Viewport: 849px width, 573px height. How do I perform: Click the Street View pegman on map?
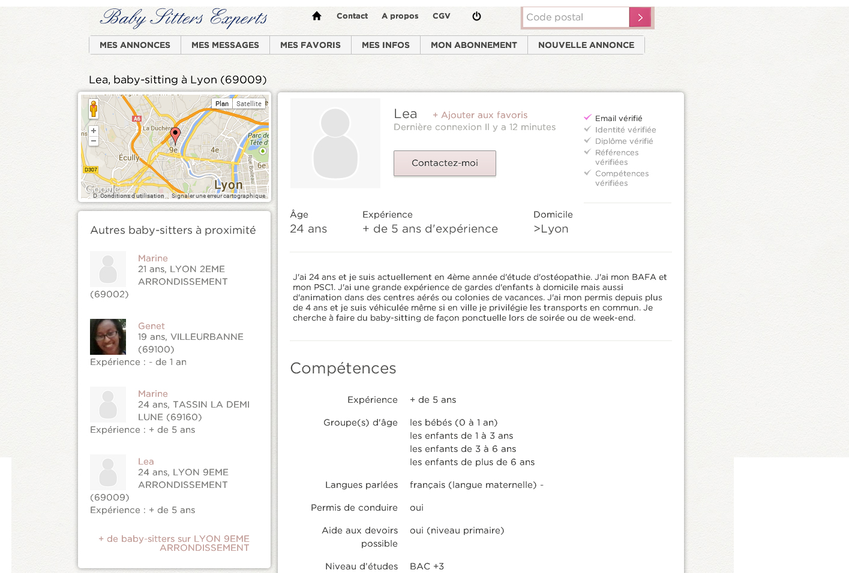pos(94,109)
